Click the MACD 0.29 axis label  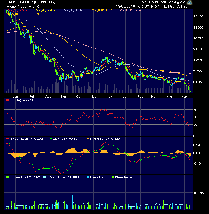coord(197,145)
